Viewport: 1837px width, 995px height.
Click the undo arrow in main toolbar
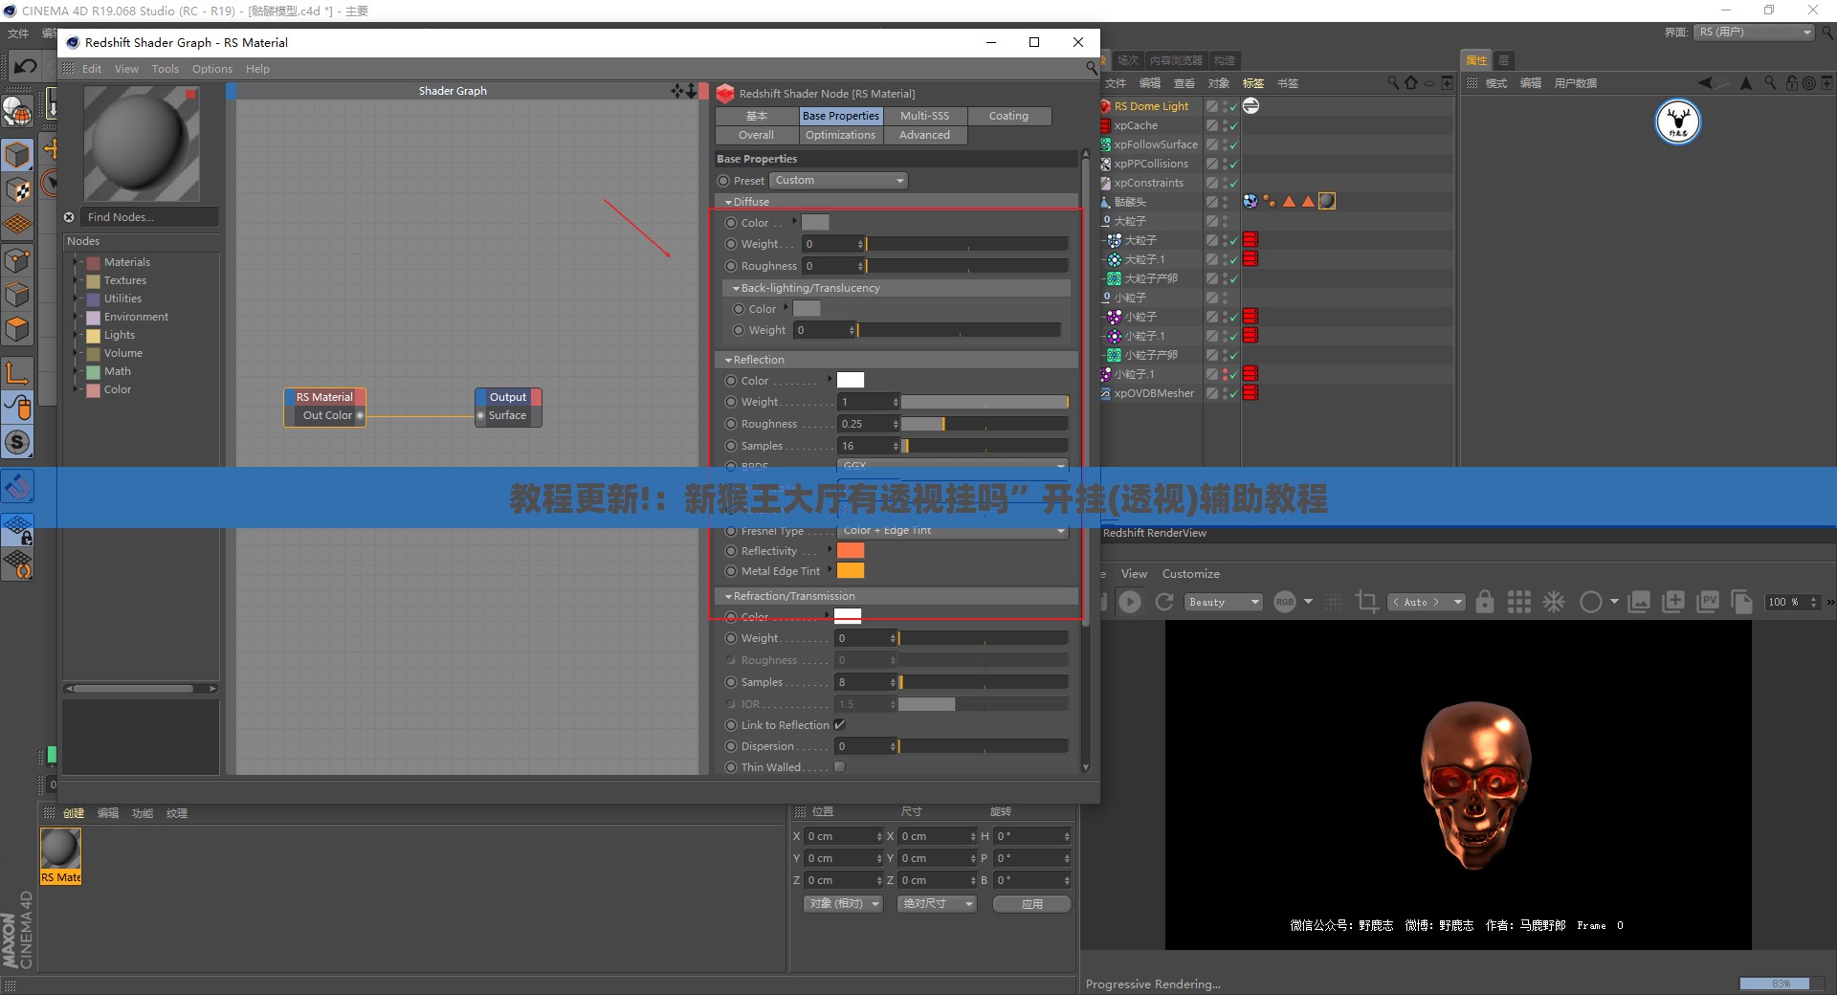point(26,66)
